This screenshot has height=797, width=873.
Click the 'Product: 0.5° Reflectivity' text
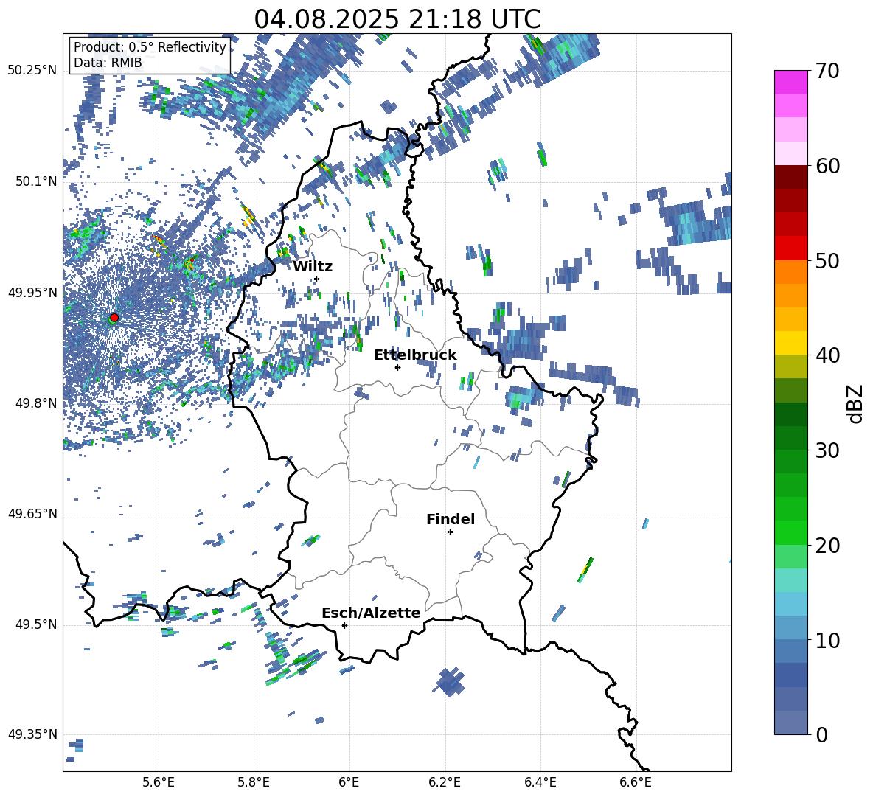(150, 47)
